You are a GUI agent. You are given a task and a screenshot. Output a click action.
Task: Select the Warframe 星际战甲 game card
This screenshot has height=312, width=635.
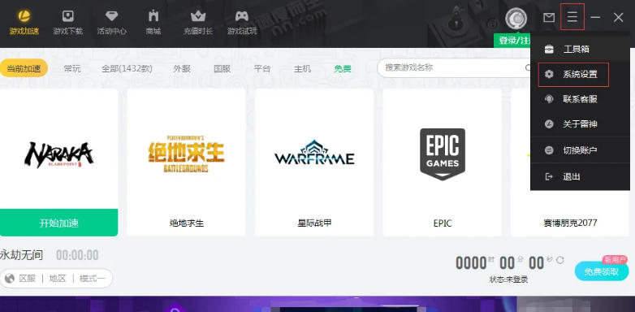[314, 162]
